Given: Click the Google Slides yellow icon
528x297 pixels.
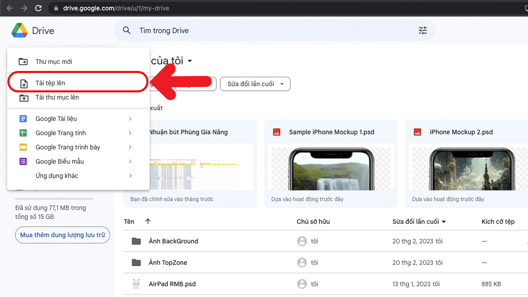Looking at the screenshot, I should pos(23,147).
